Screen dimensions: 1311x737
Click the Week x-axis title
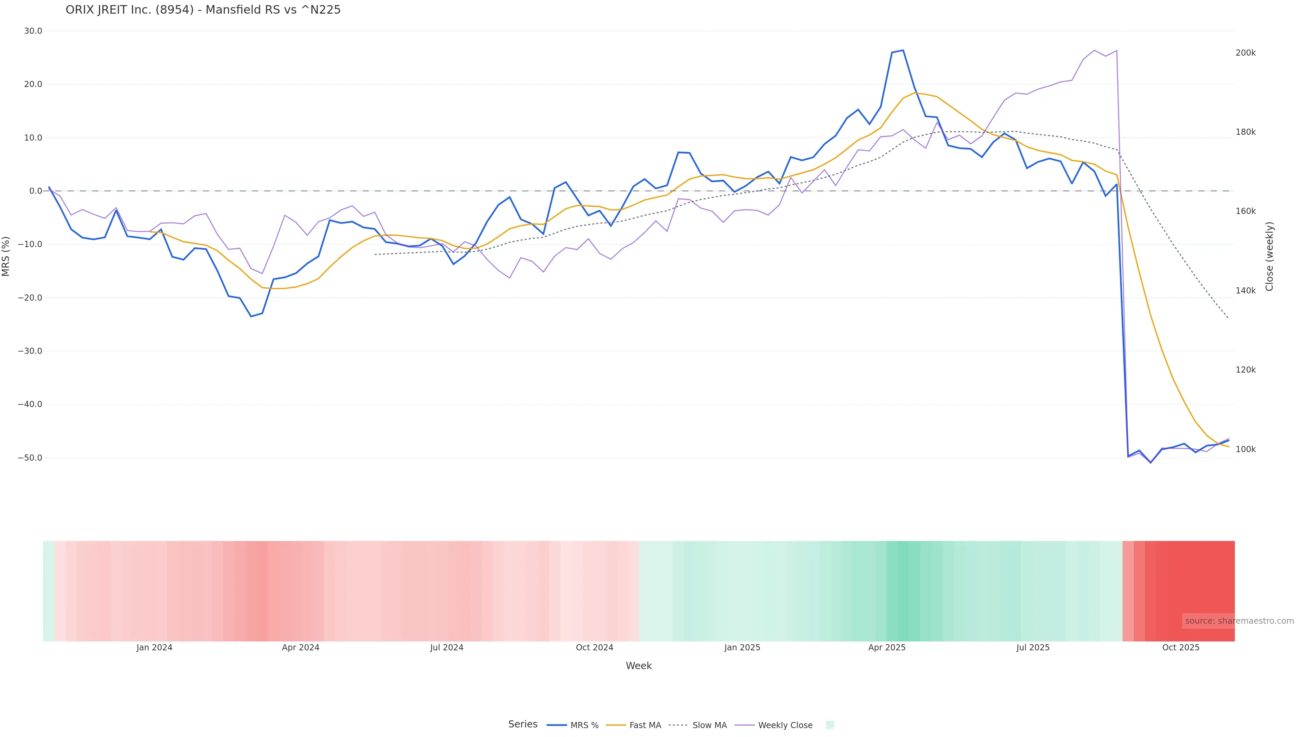coord(639,666)
